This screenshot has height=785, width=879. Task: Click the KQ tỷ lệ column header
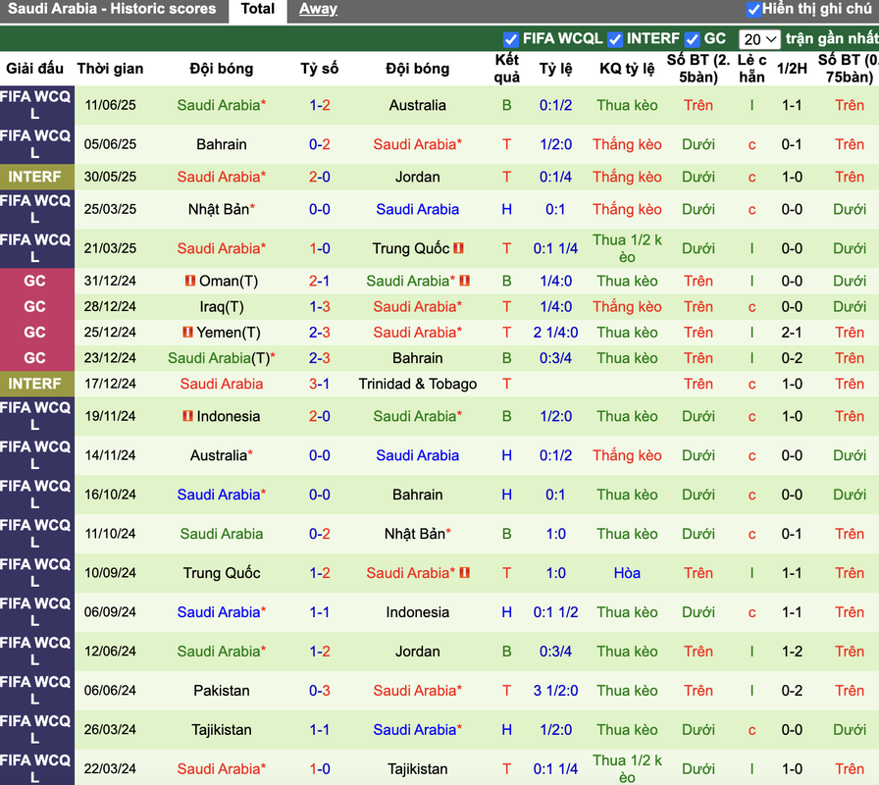pos(627,69)
